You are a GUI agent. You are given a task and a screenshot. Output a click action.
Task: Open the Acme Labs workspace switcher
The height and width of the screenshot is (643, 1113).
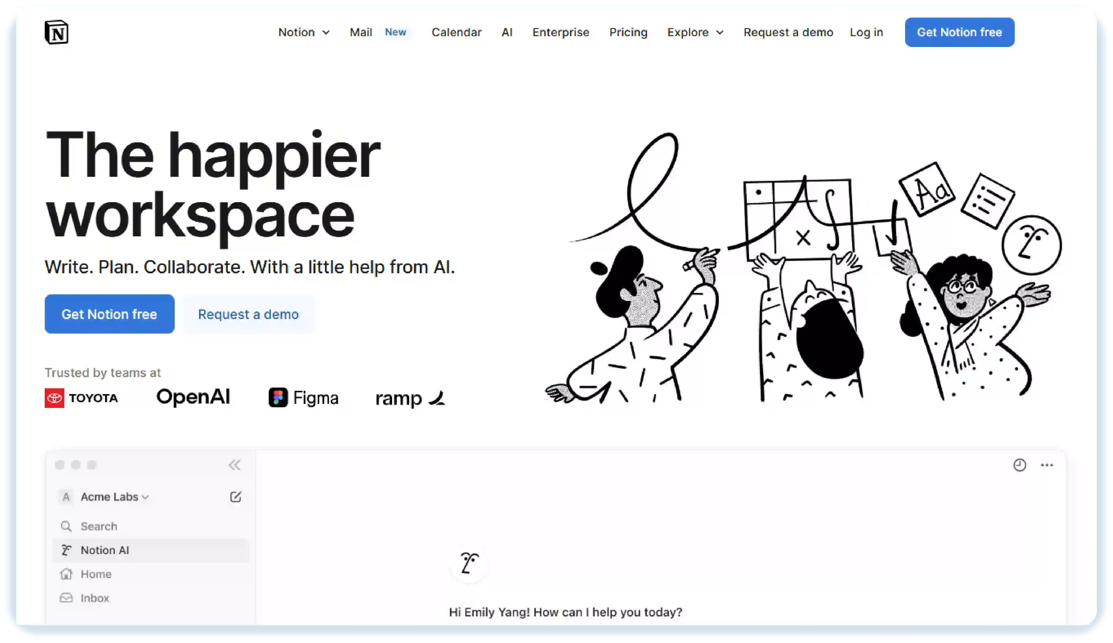pos(114,497)
